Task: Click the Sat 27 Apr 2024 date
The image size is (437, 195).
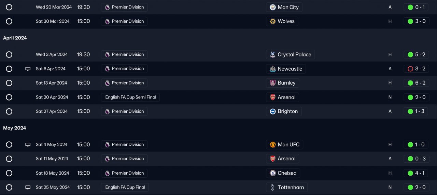Action: [52, 111]
